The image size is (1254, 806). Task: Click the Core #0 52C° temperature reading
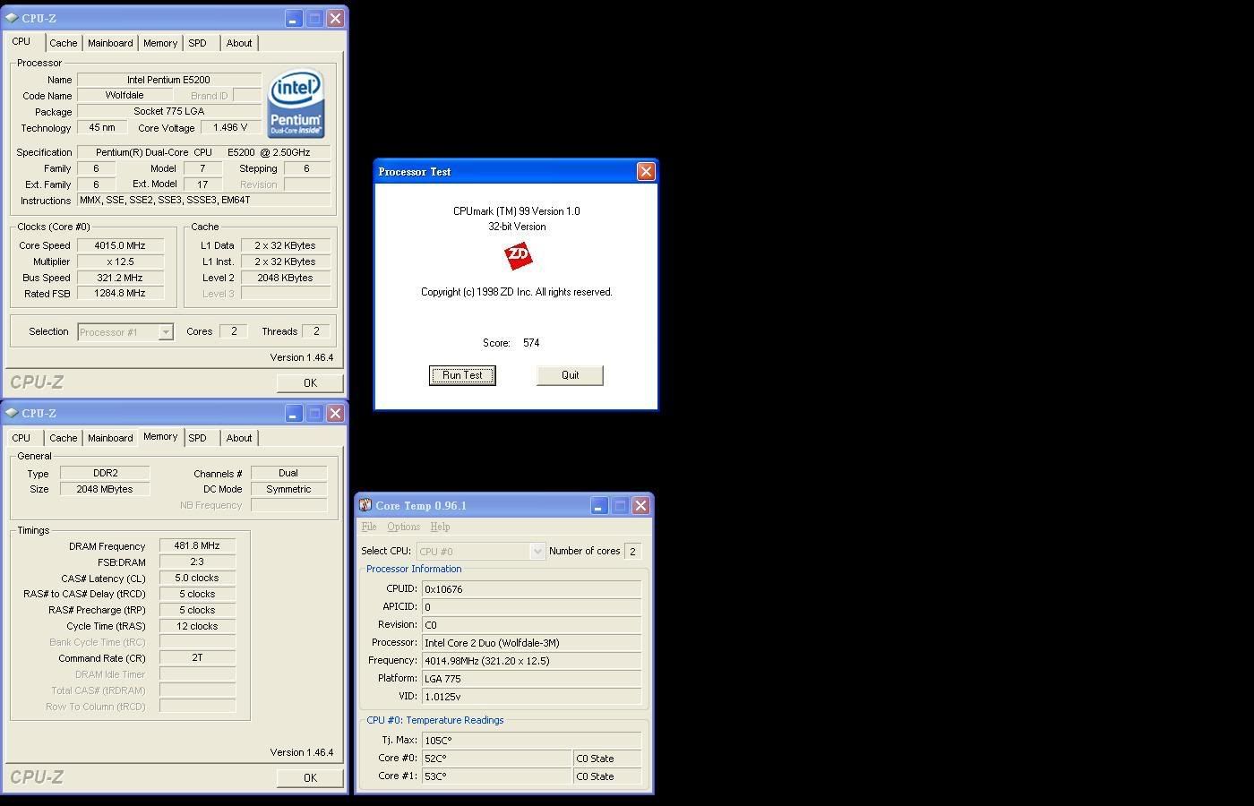pyautogui.click(x=496, y=759)
